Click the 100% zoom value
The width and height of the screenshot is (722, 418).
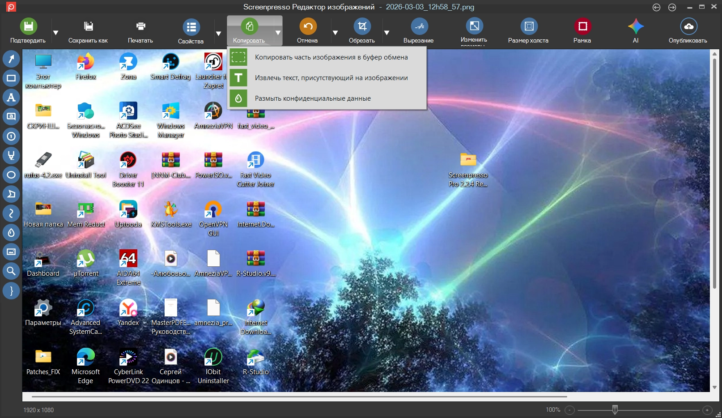tap(553, 410)
